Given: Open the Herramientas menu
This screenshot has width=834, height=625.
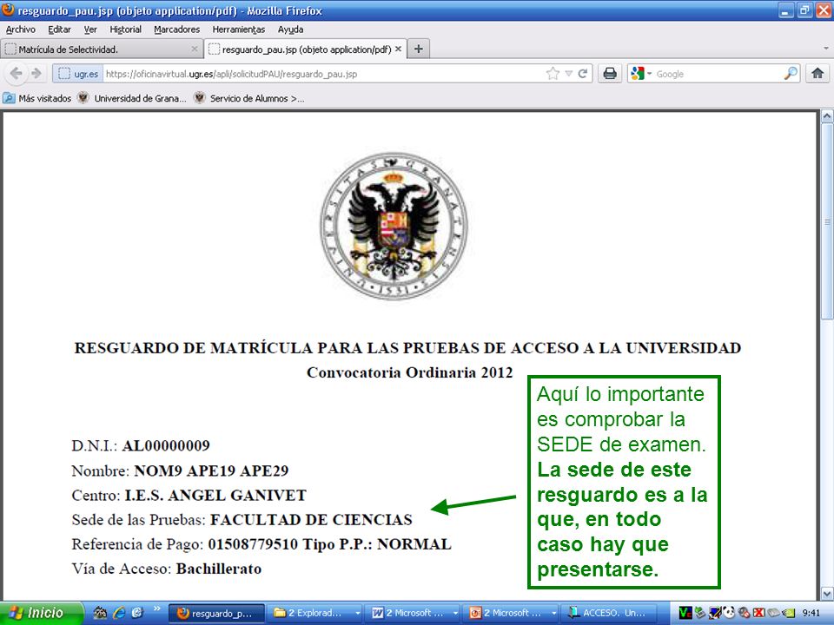Looking at the screenshot, I should [238, 30].
